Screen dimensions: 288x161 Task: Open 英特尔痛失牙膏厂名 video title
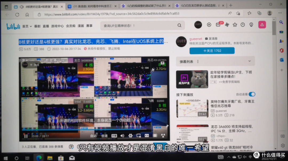click(x=233, y=104)
